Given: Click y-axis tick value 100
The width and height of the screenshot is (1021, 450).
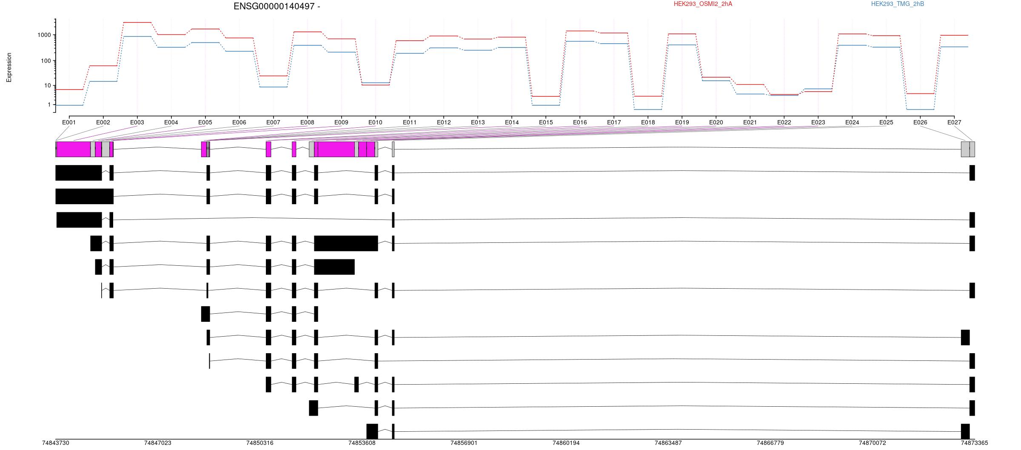Looking at the screenshot, I should pos(46,61).
